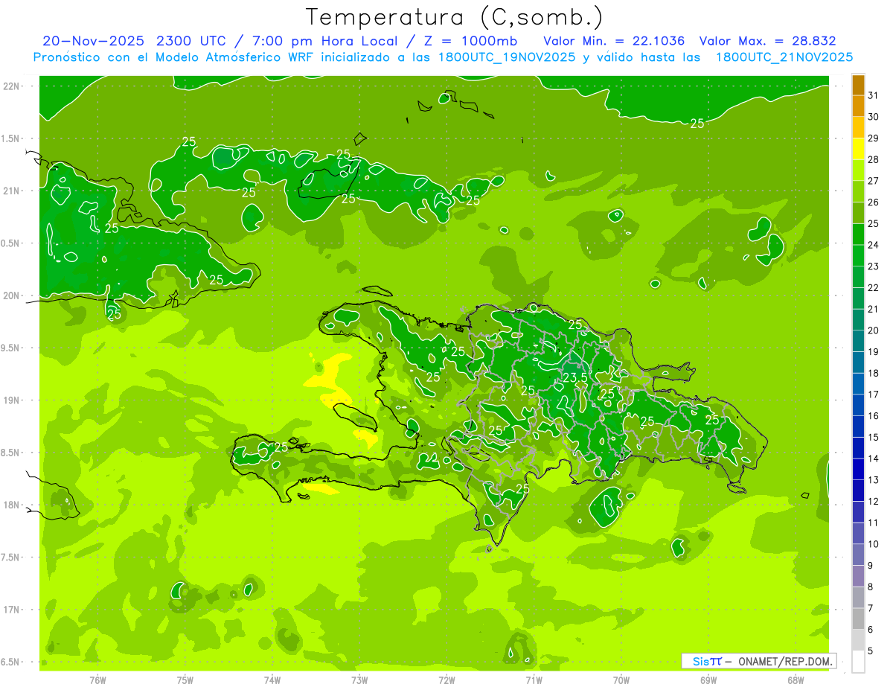Click the colorbar legend value "23"

874,266
